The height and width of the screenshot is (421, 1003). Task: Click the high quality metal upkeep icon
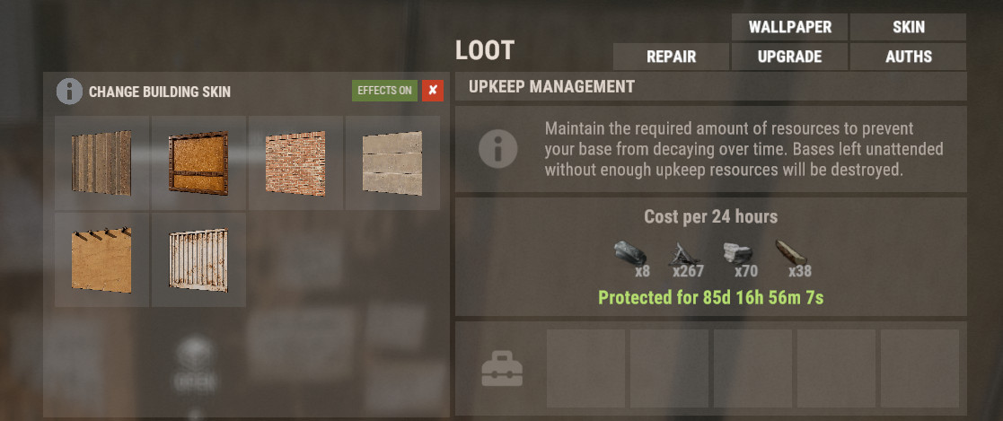pyautogui.click(x=629, y=254)
